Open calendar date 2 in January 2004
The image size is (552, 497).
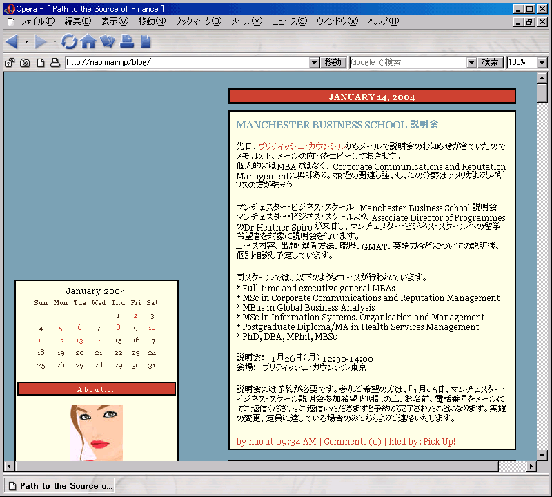point(135,316)
